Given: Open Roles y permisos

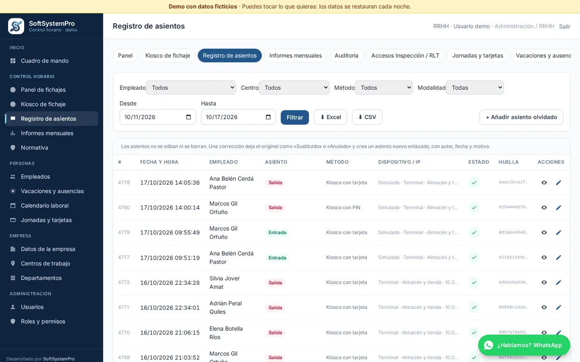Looking at the screenshot, I should [51, 321].
